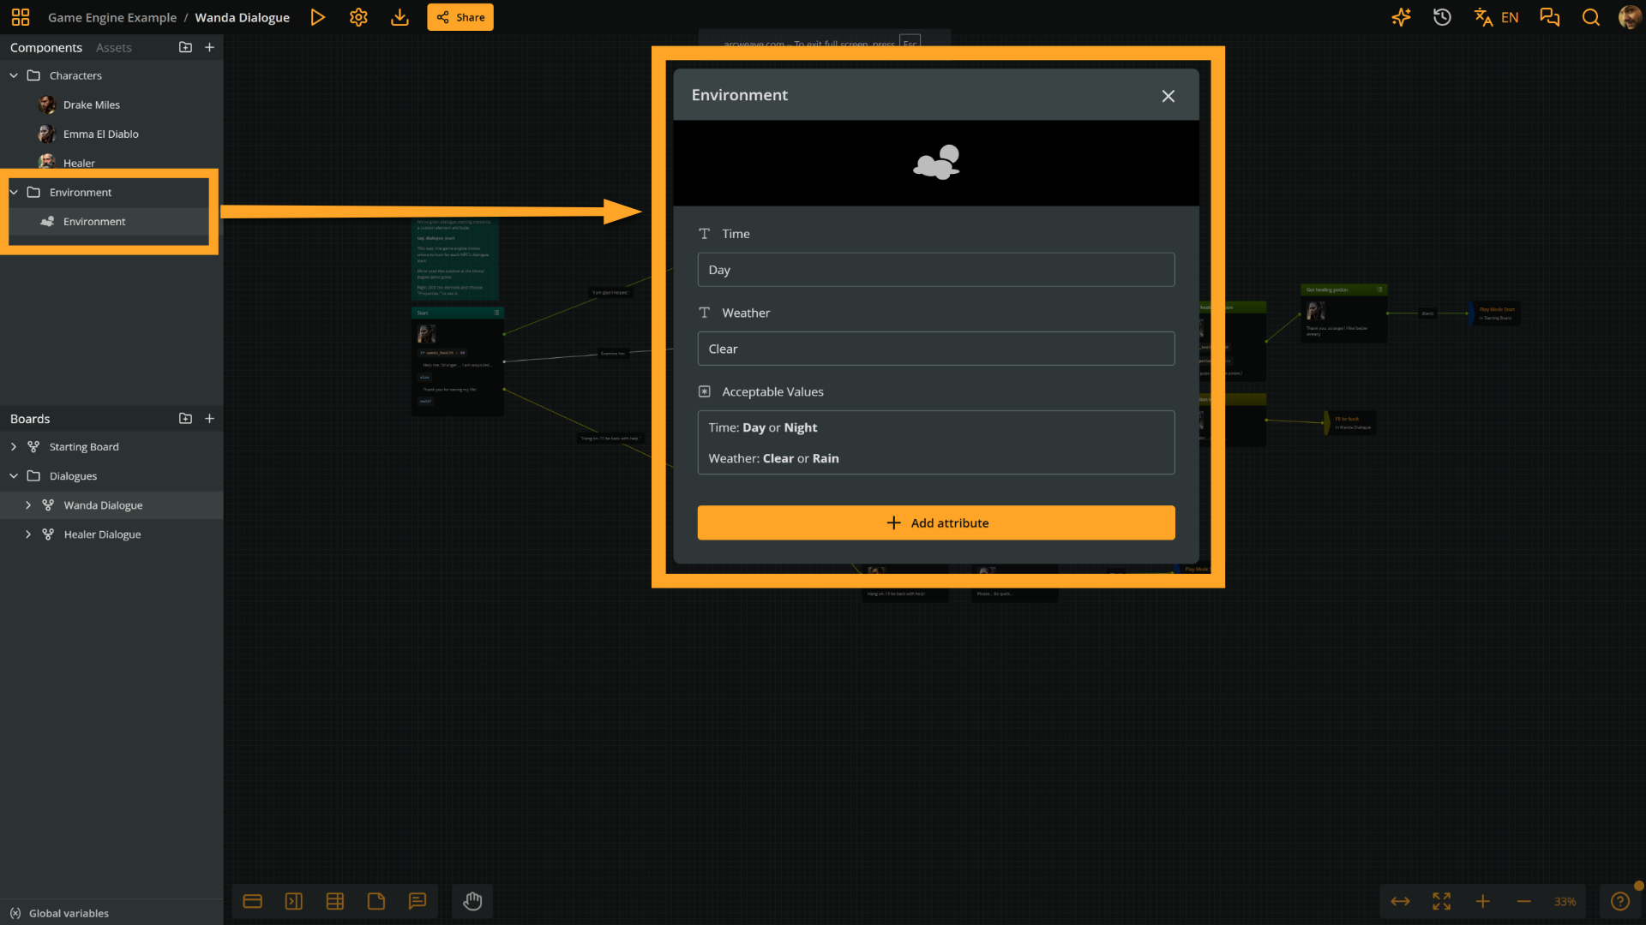Open search with the magnifier icon
Viewport: 1646px width, 925px height.
click(1590, 17)
